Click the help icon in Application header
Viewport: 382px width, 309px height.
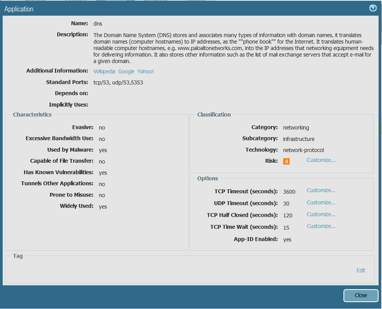(x=373, y=8)
